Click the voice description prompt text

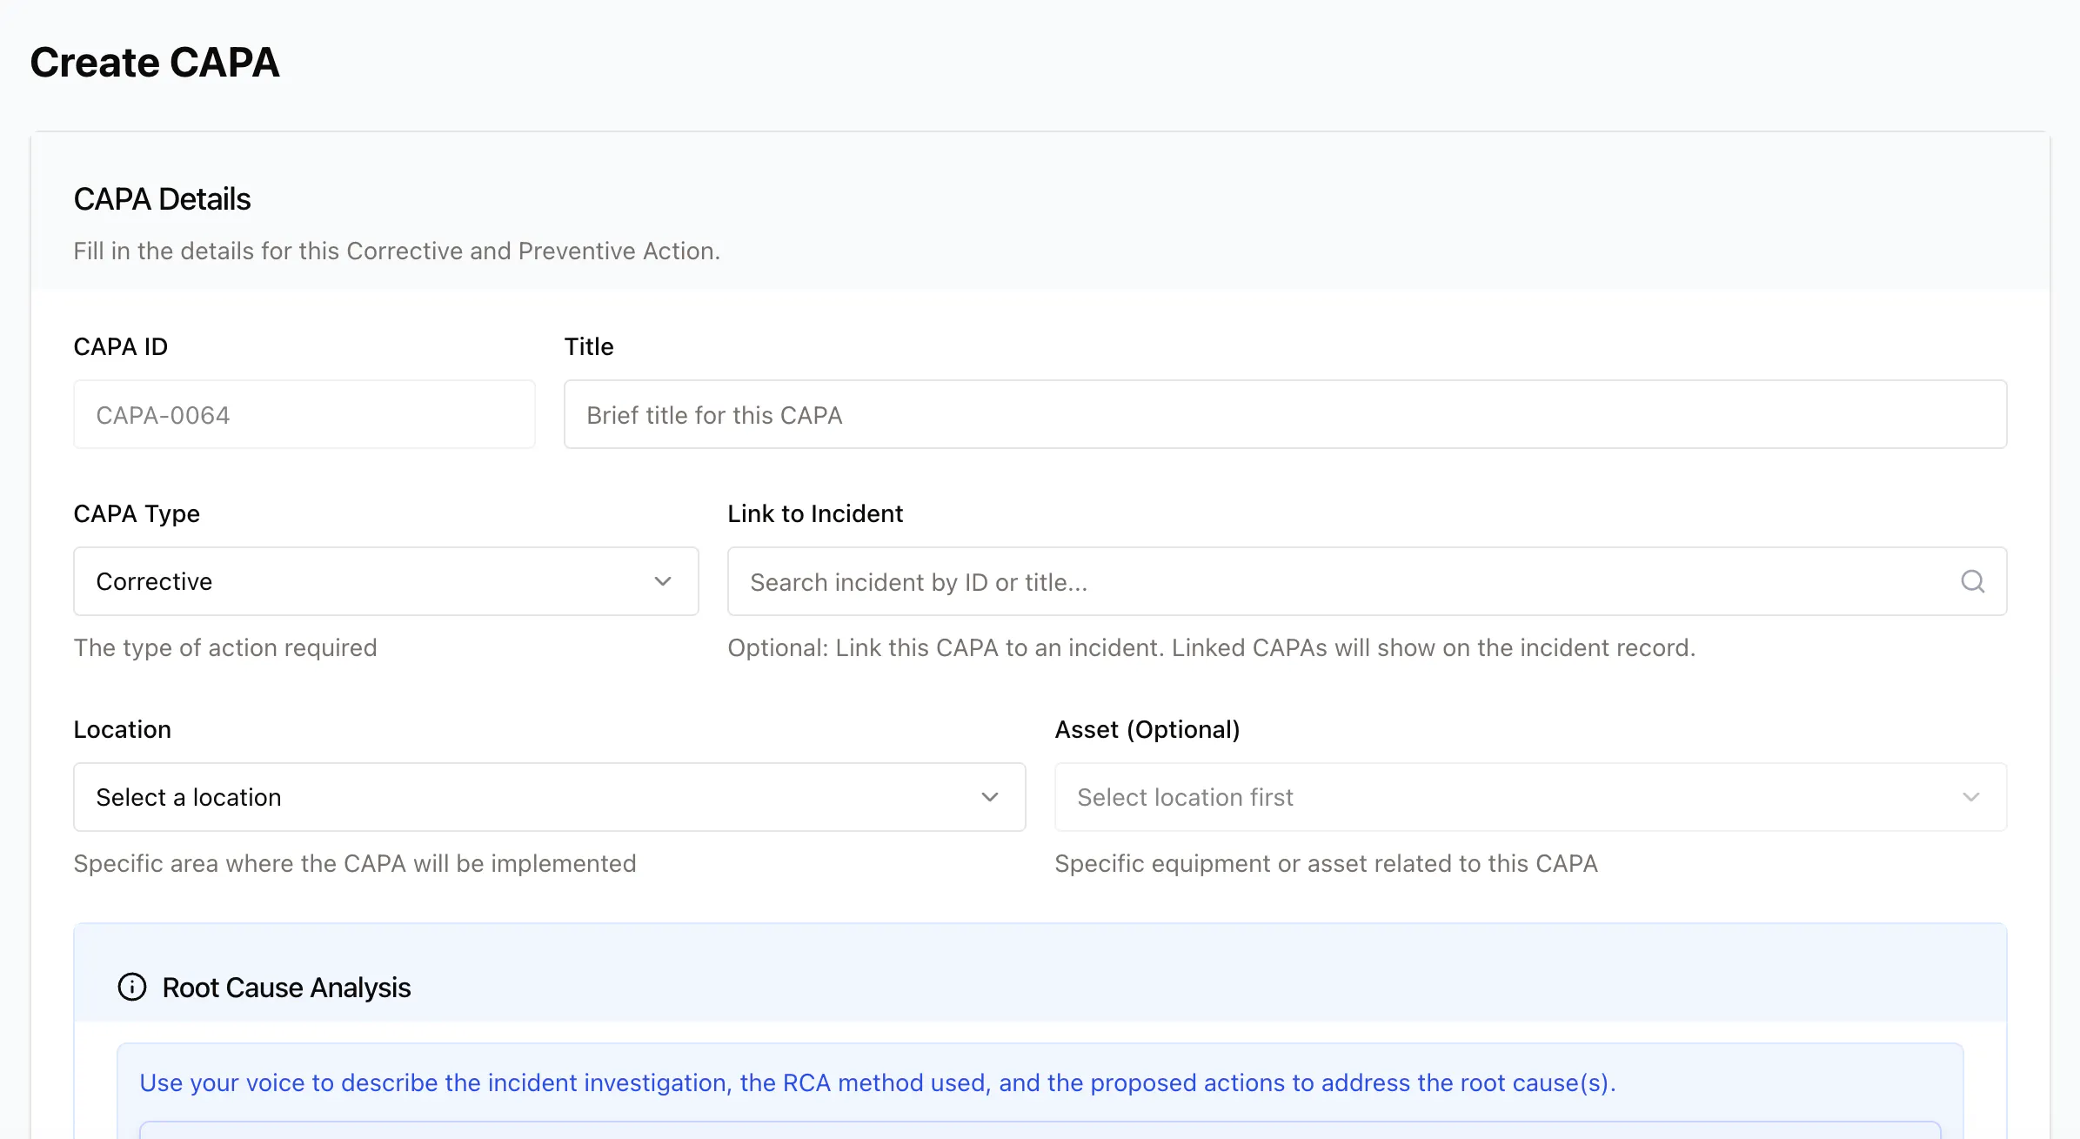pyautogui.click(x=878, y=1082)
